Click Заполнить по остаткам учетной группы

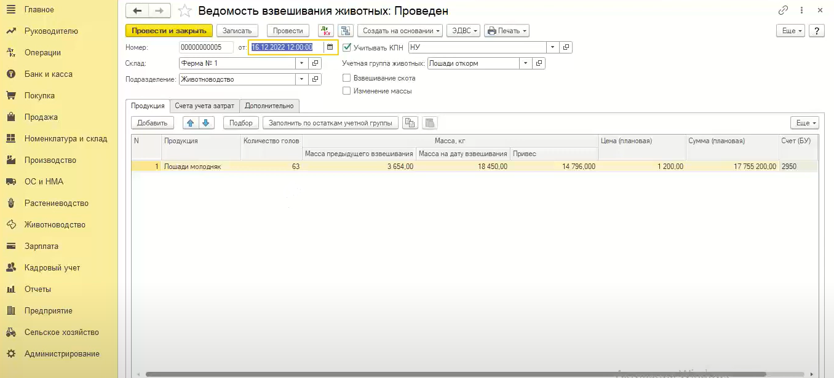click(x=330, y=123)
